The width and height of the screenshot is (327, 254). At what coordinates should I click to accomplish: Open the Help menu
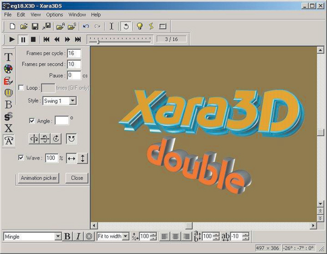point(96,15)
